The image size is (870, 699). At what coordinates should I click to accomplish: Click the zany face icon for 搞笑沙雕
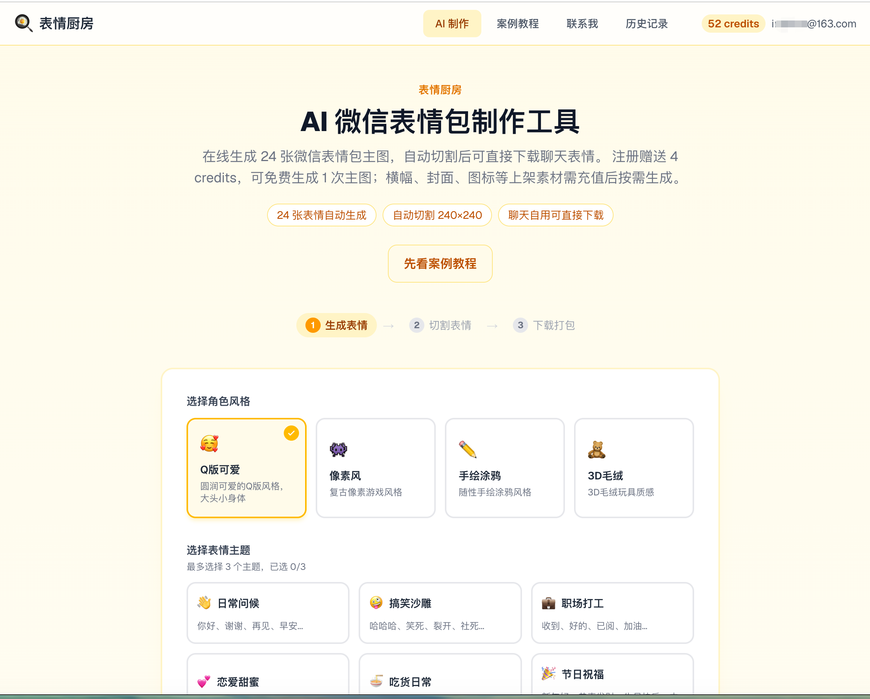pos(376,603)
